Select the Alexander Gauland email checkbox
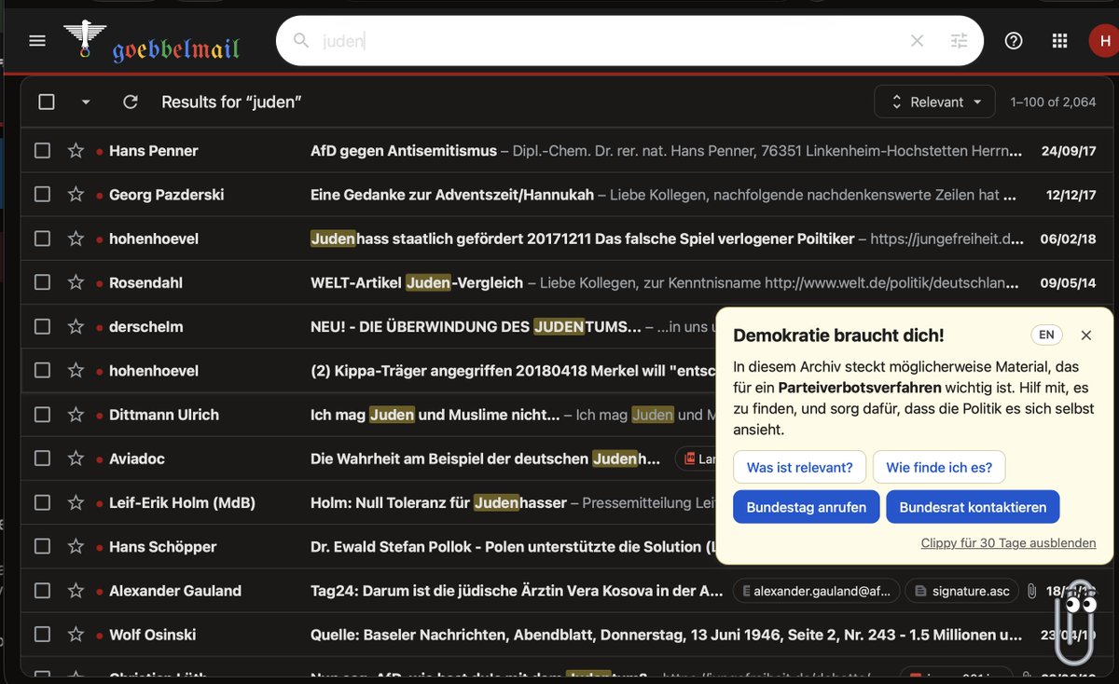 (x=42, y=591)
